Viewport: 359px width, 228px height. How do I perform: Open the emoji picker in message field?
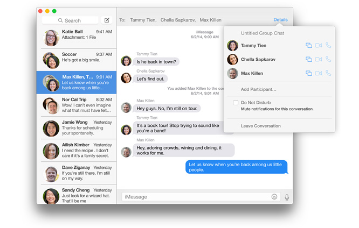point(274,197)
